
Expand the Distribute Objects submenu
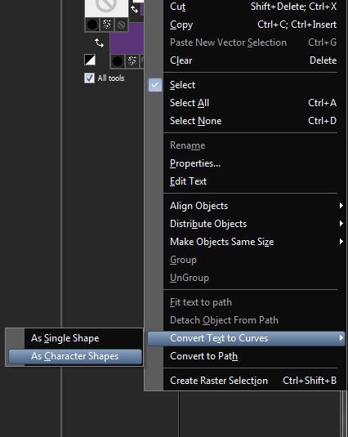click(247, 224)
